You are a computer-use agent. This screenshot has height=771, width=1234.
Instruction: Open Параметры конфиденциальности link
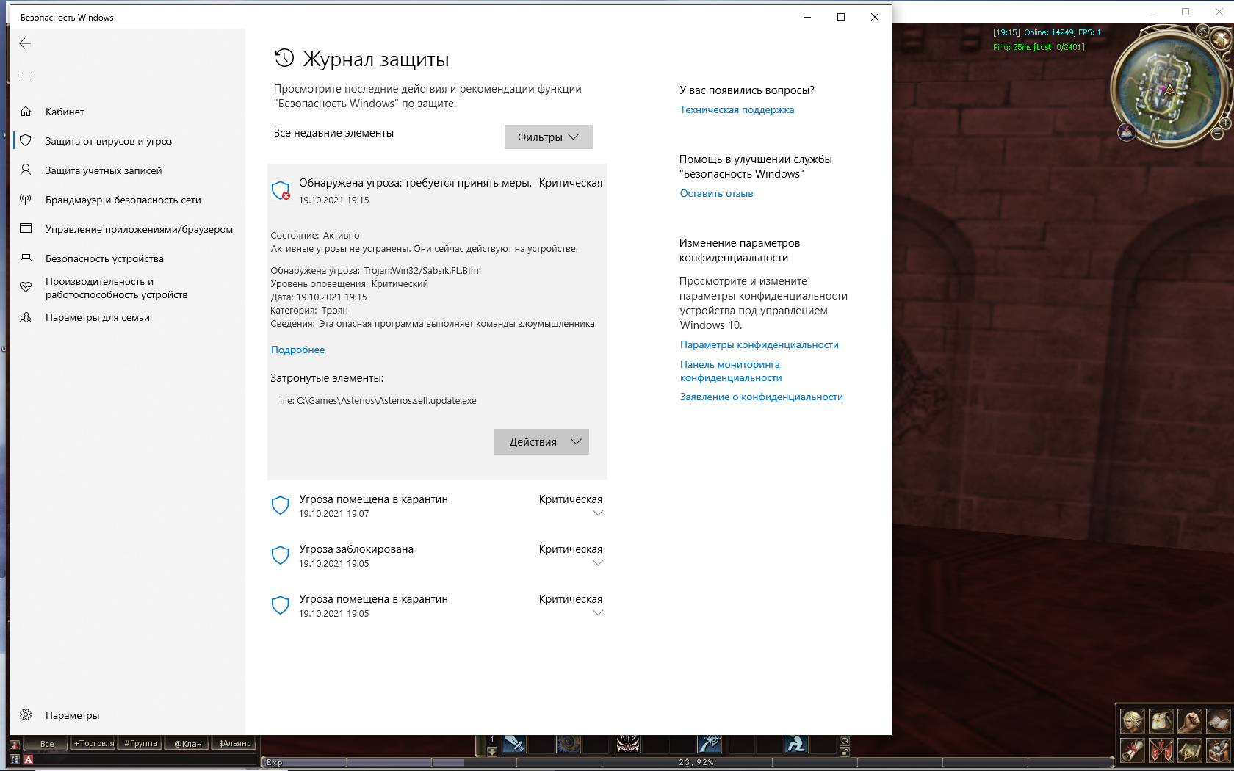[x=759, y=344]
